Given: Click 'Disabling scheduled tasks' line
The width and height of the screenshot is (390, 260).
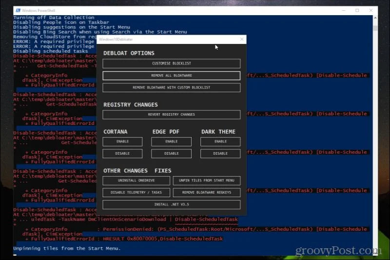Looking at the screenshot, I should coord(51,51).
